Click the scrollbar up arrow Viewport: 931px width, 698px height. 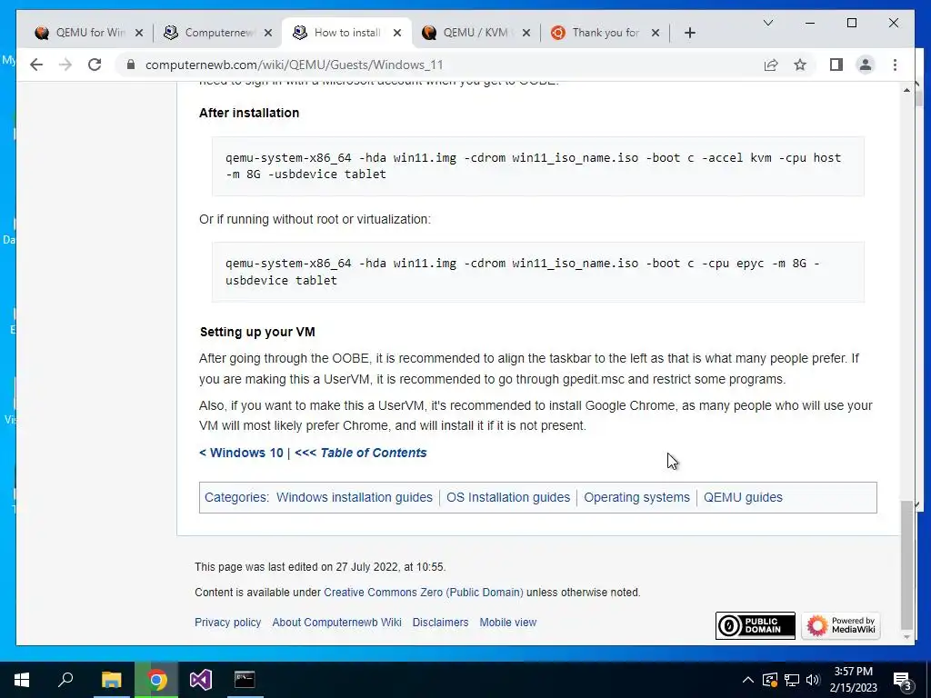(x=906, y=90)
